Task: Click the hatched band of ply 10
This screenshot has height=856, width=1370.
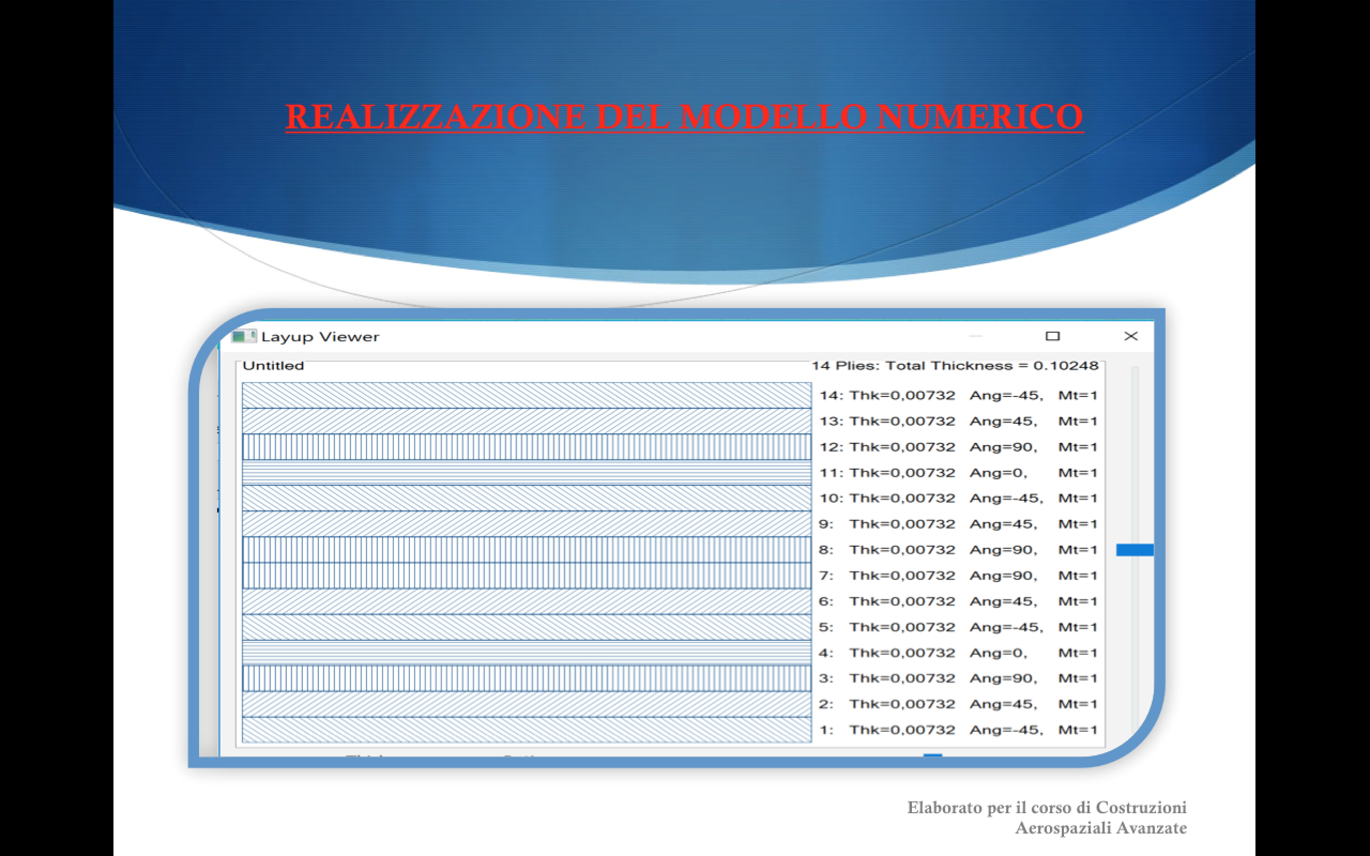Action: (527, 498)
